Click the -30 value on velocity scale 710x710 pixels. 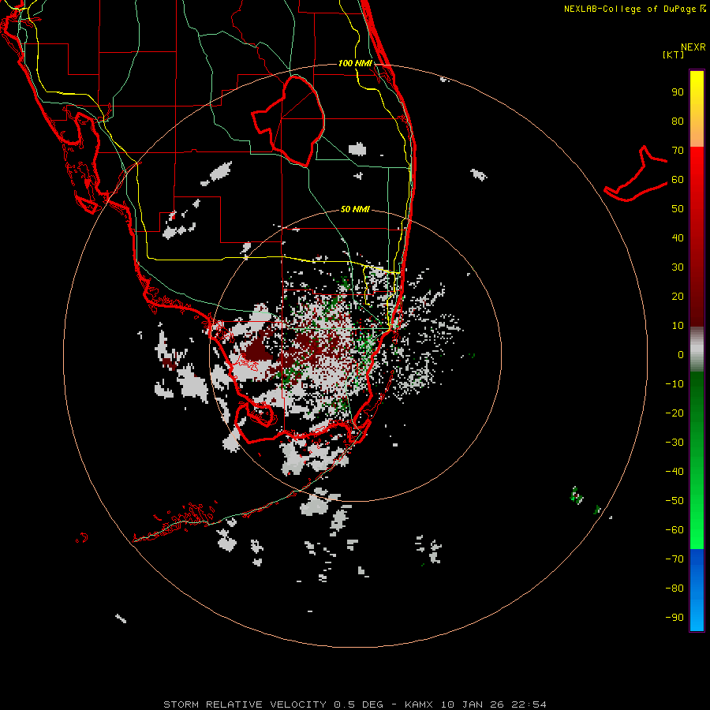pyautogui.click(x=674, y=443)
